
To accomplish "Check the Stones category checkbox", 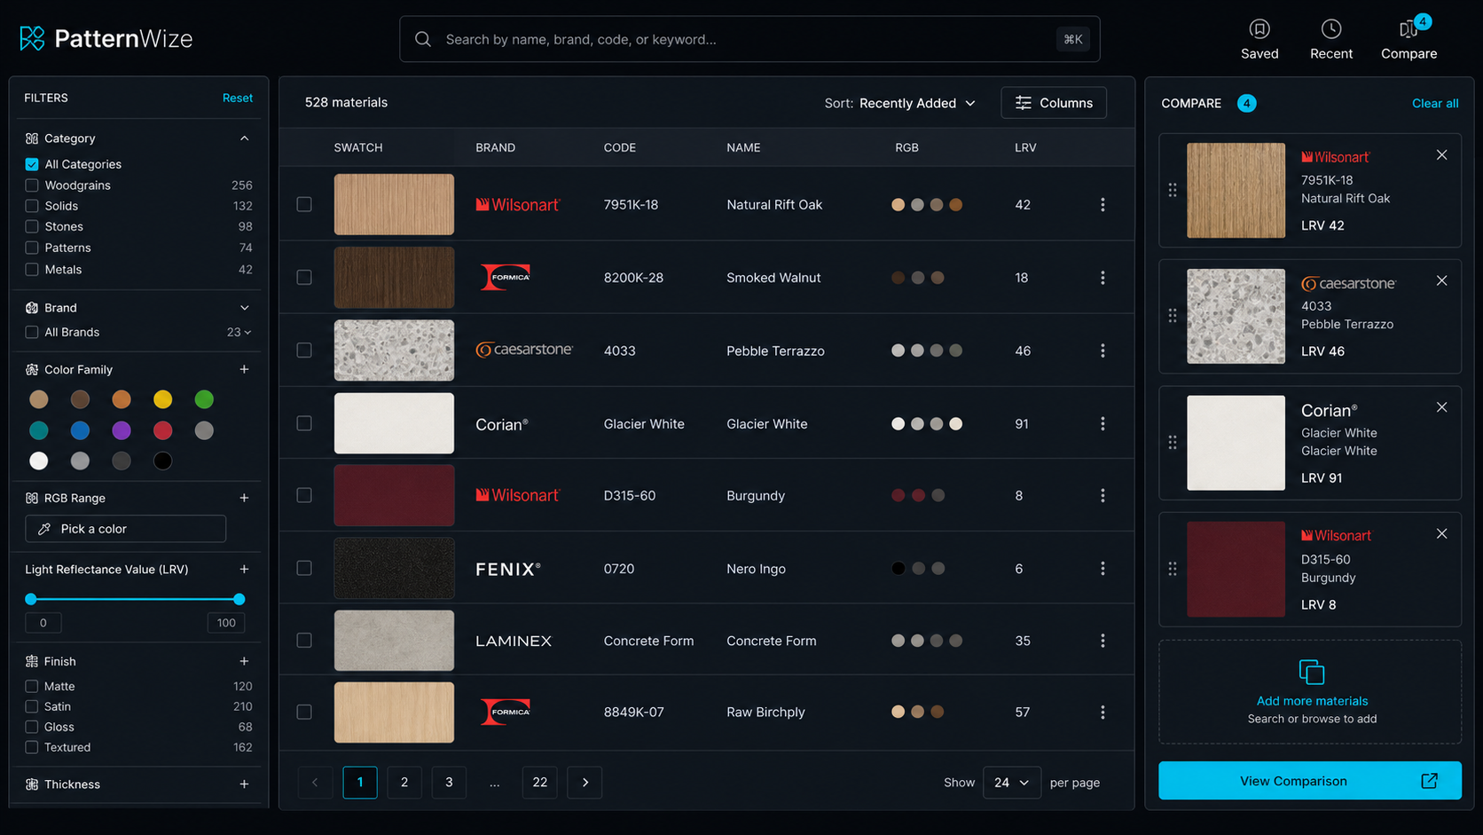I will (32, 226).
